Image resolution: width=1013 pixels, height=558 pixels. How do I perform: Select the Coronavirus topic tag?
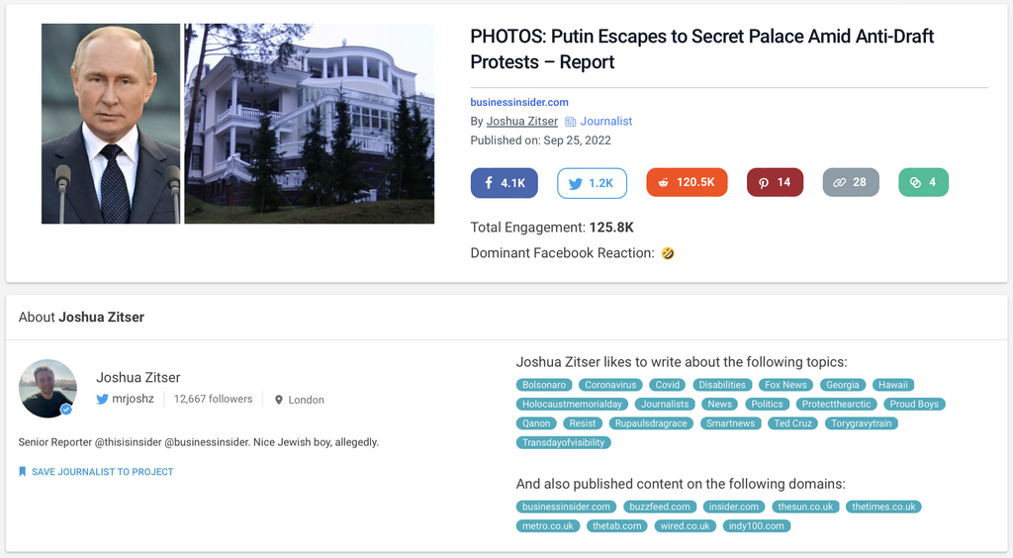click(611, 385)
